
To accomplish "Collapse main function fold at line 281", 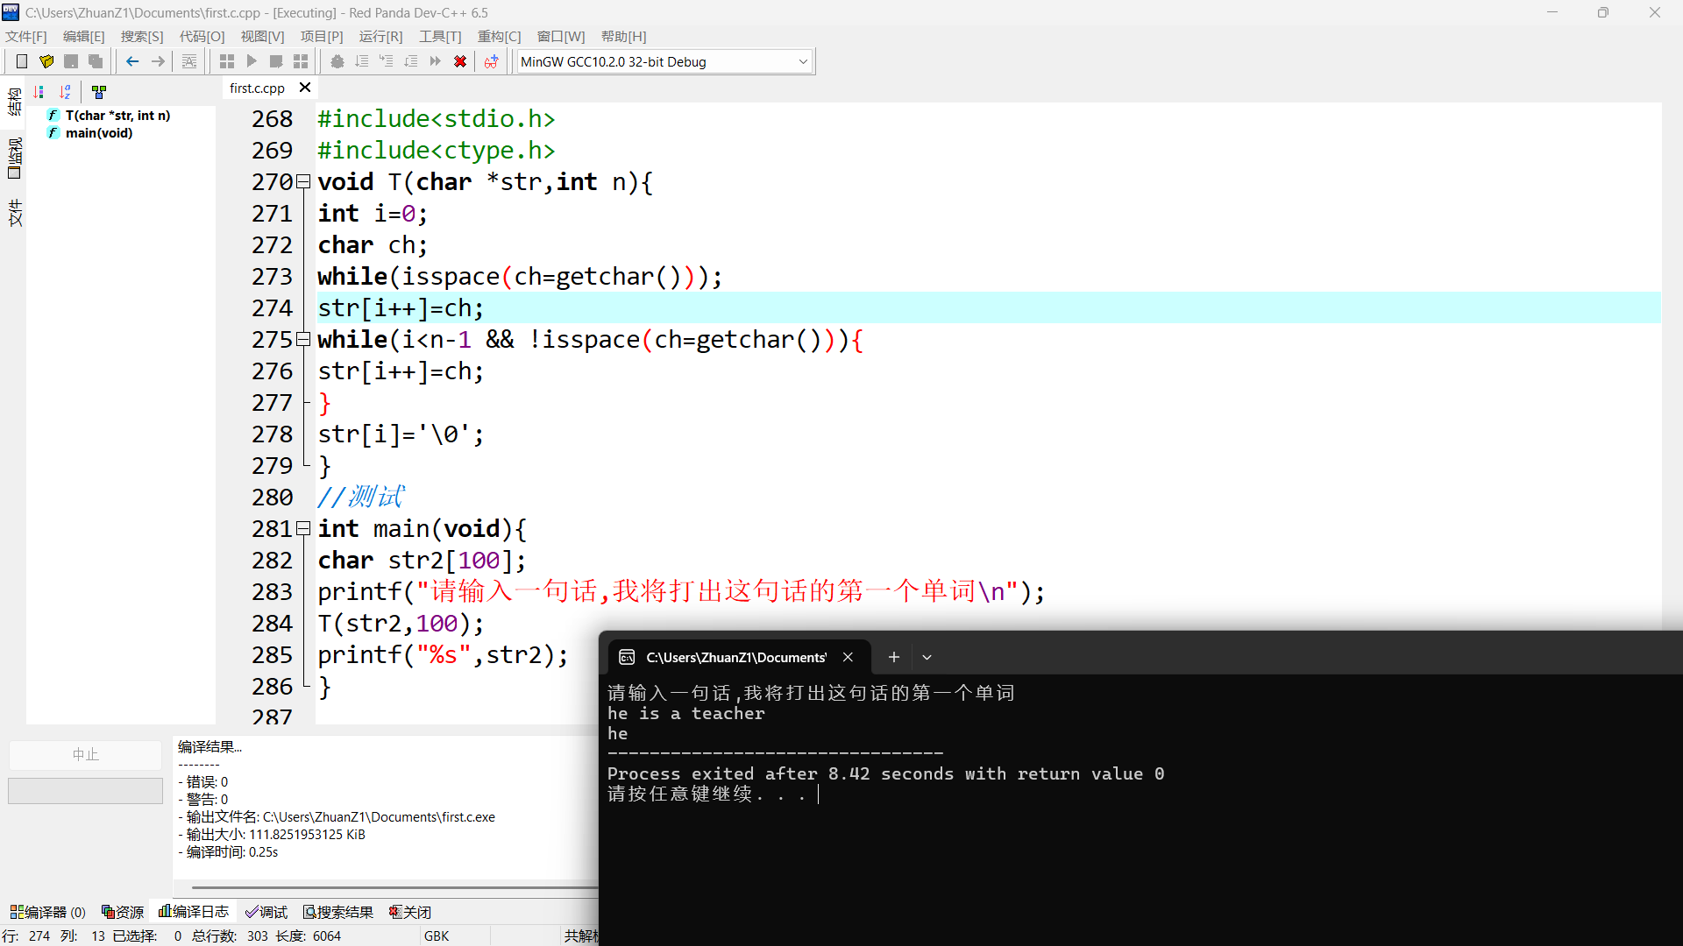I will click(303, 529).
